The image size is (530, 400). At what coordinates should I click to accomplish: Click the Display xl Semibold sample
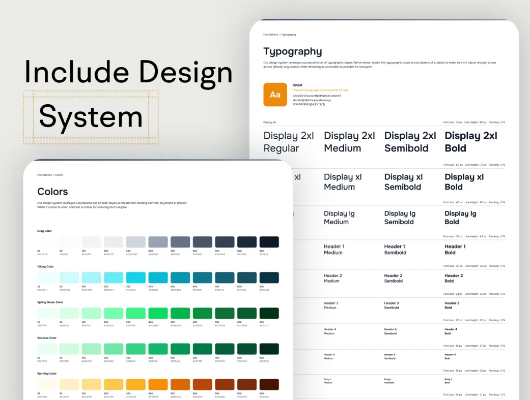(x=404, y=182)
